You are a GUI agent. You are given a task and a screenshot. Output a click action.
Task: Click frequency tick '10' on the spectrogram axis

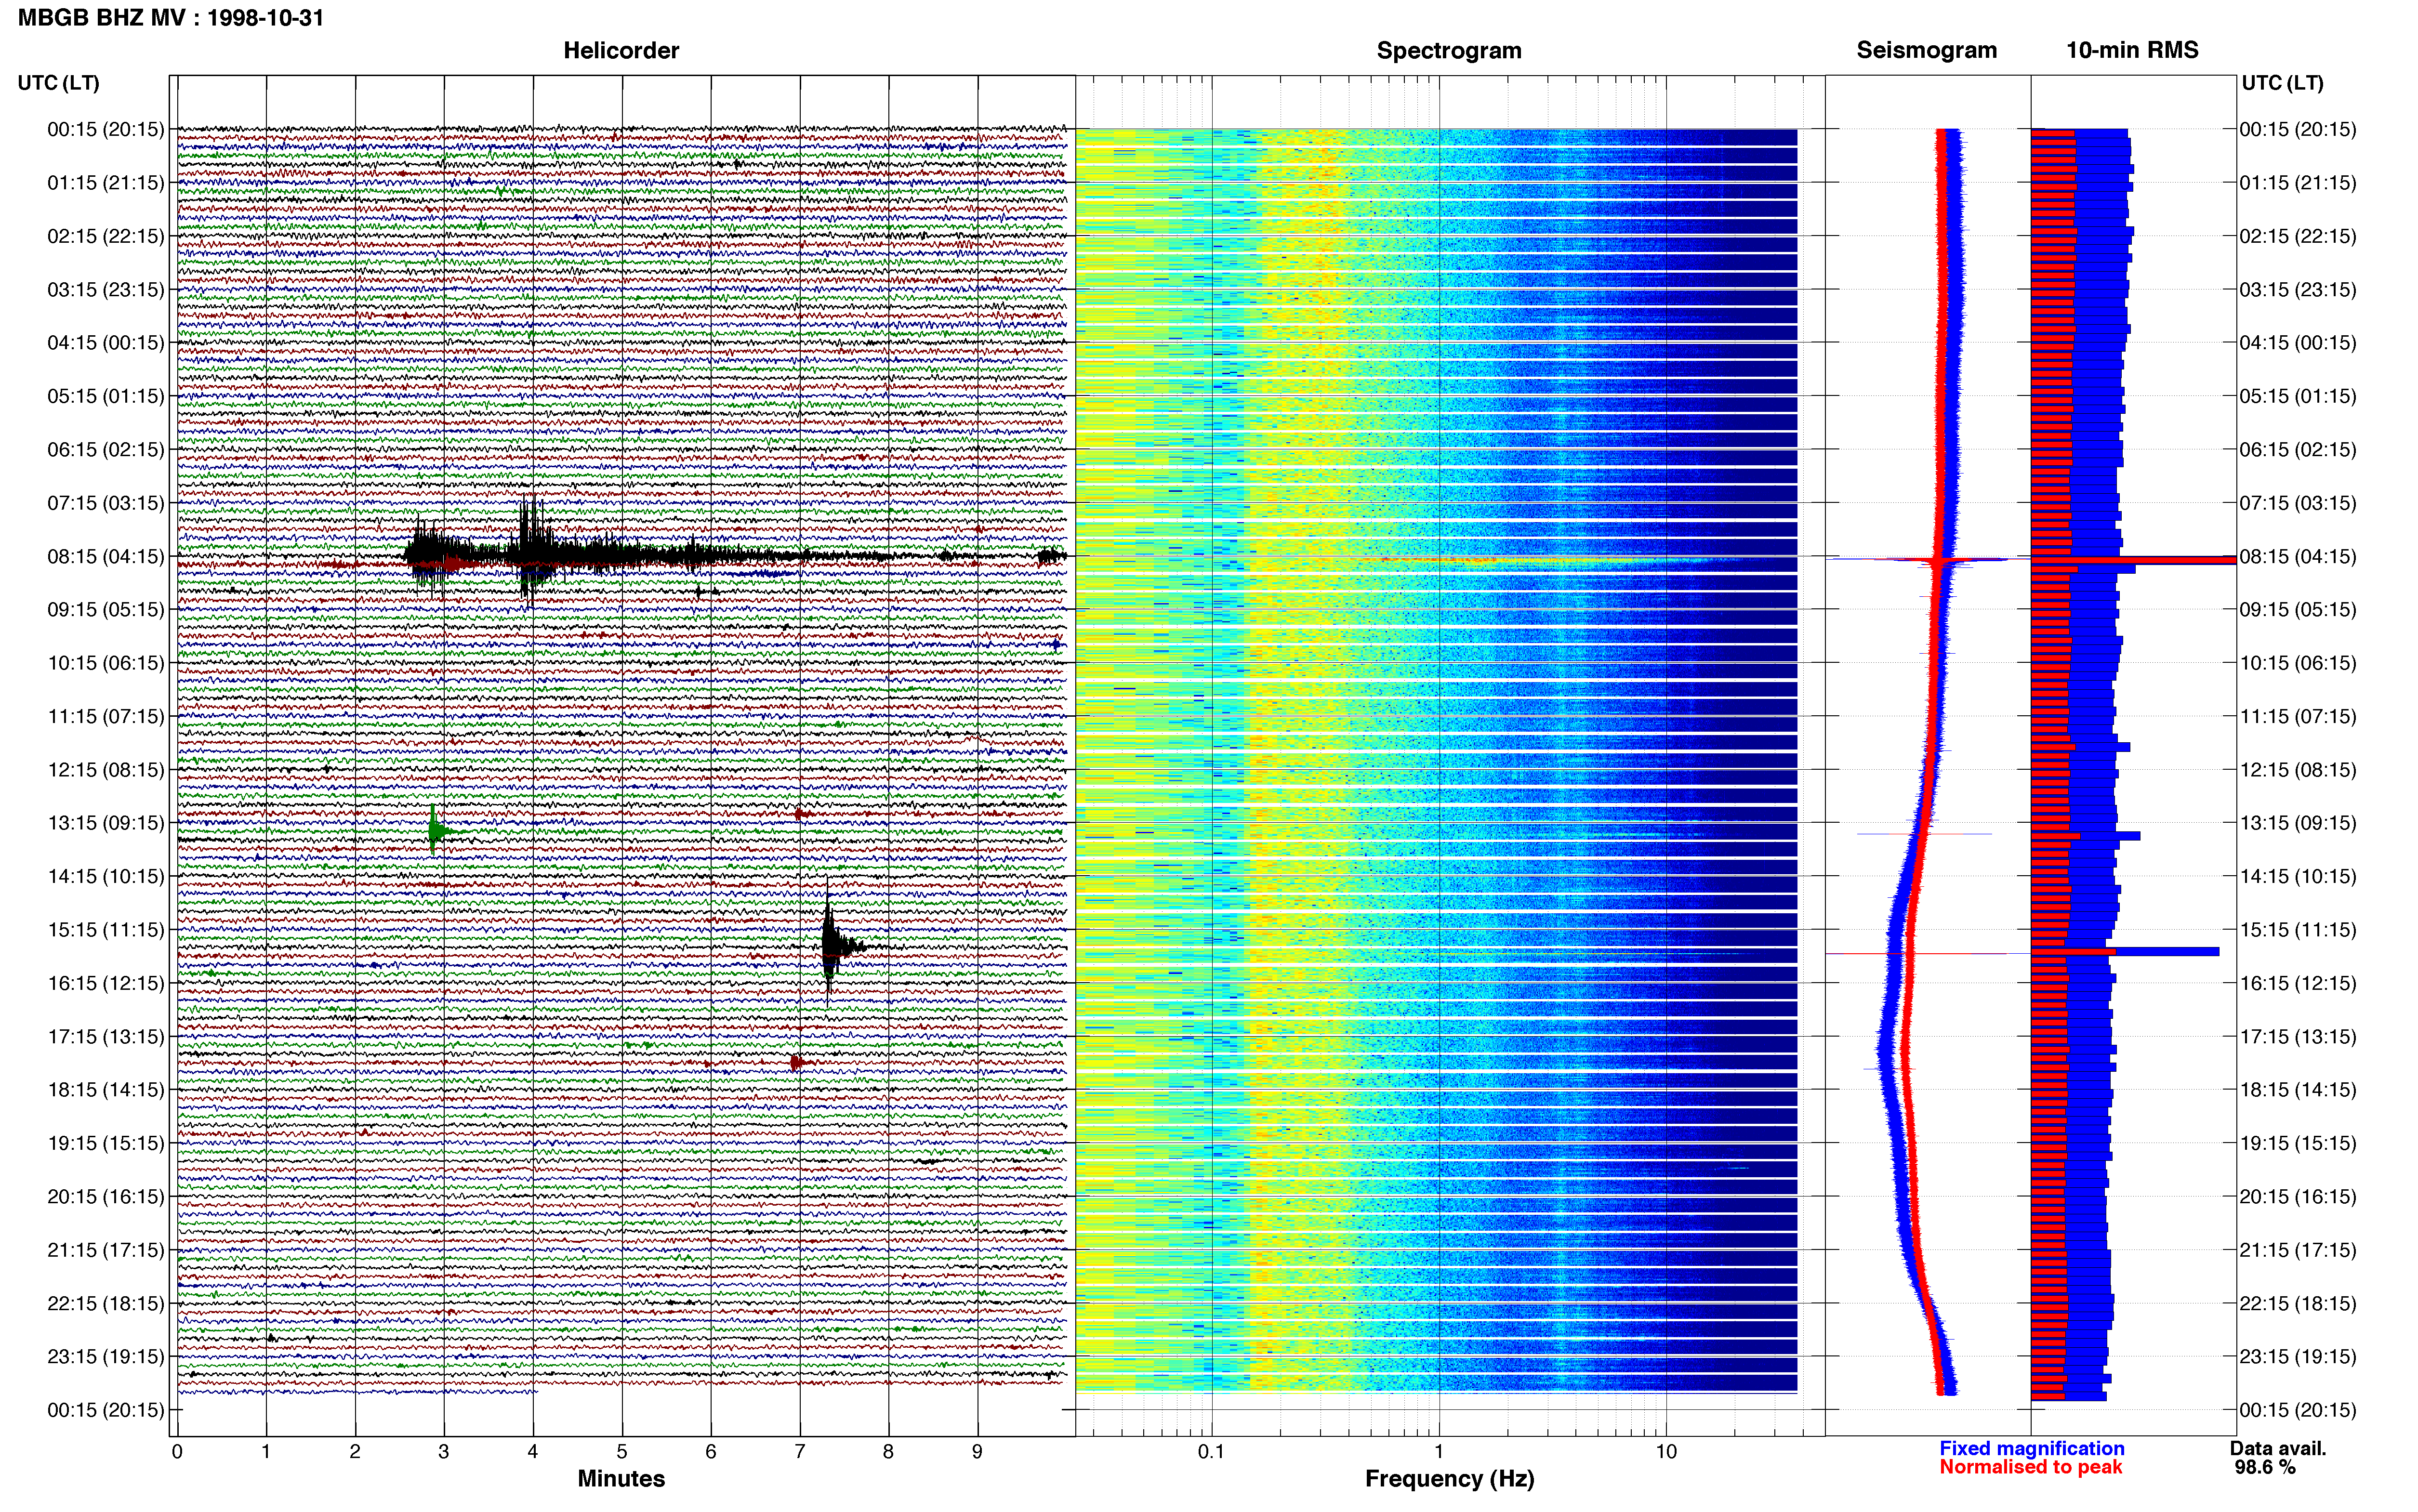tap(1666, 1452)
